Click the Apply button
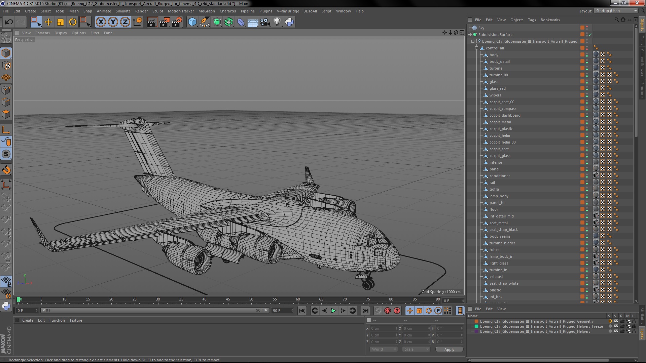 [449, 350]
